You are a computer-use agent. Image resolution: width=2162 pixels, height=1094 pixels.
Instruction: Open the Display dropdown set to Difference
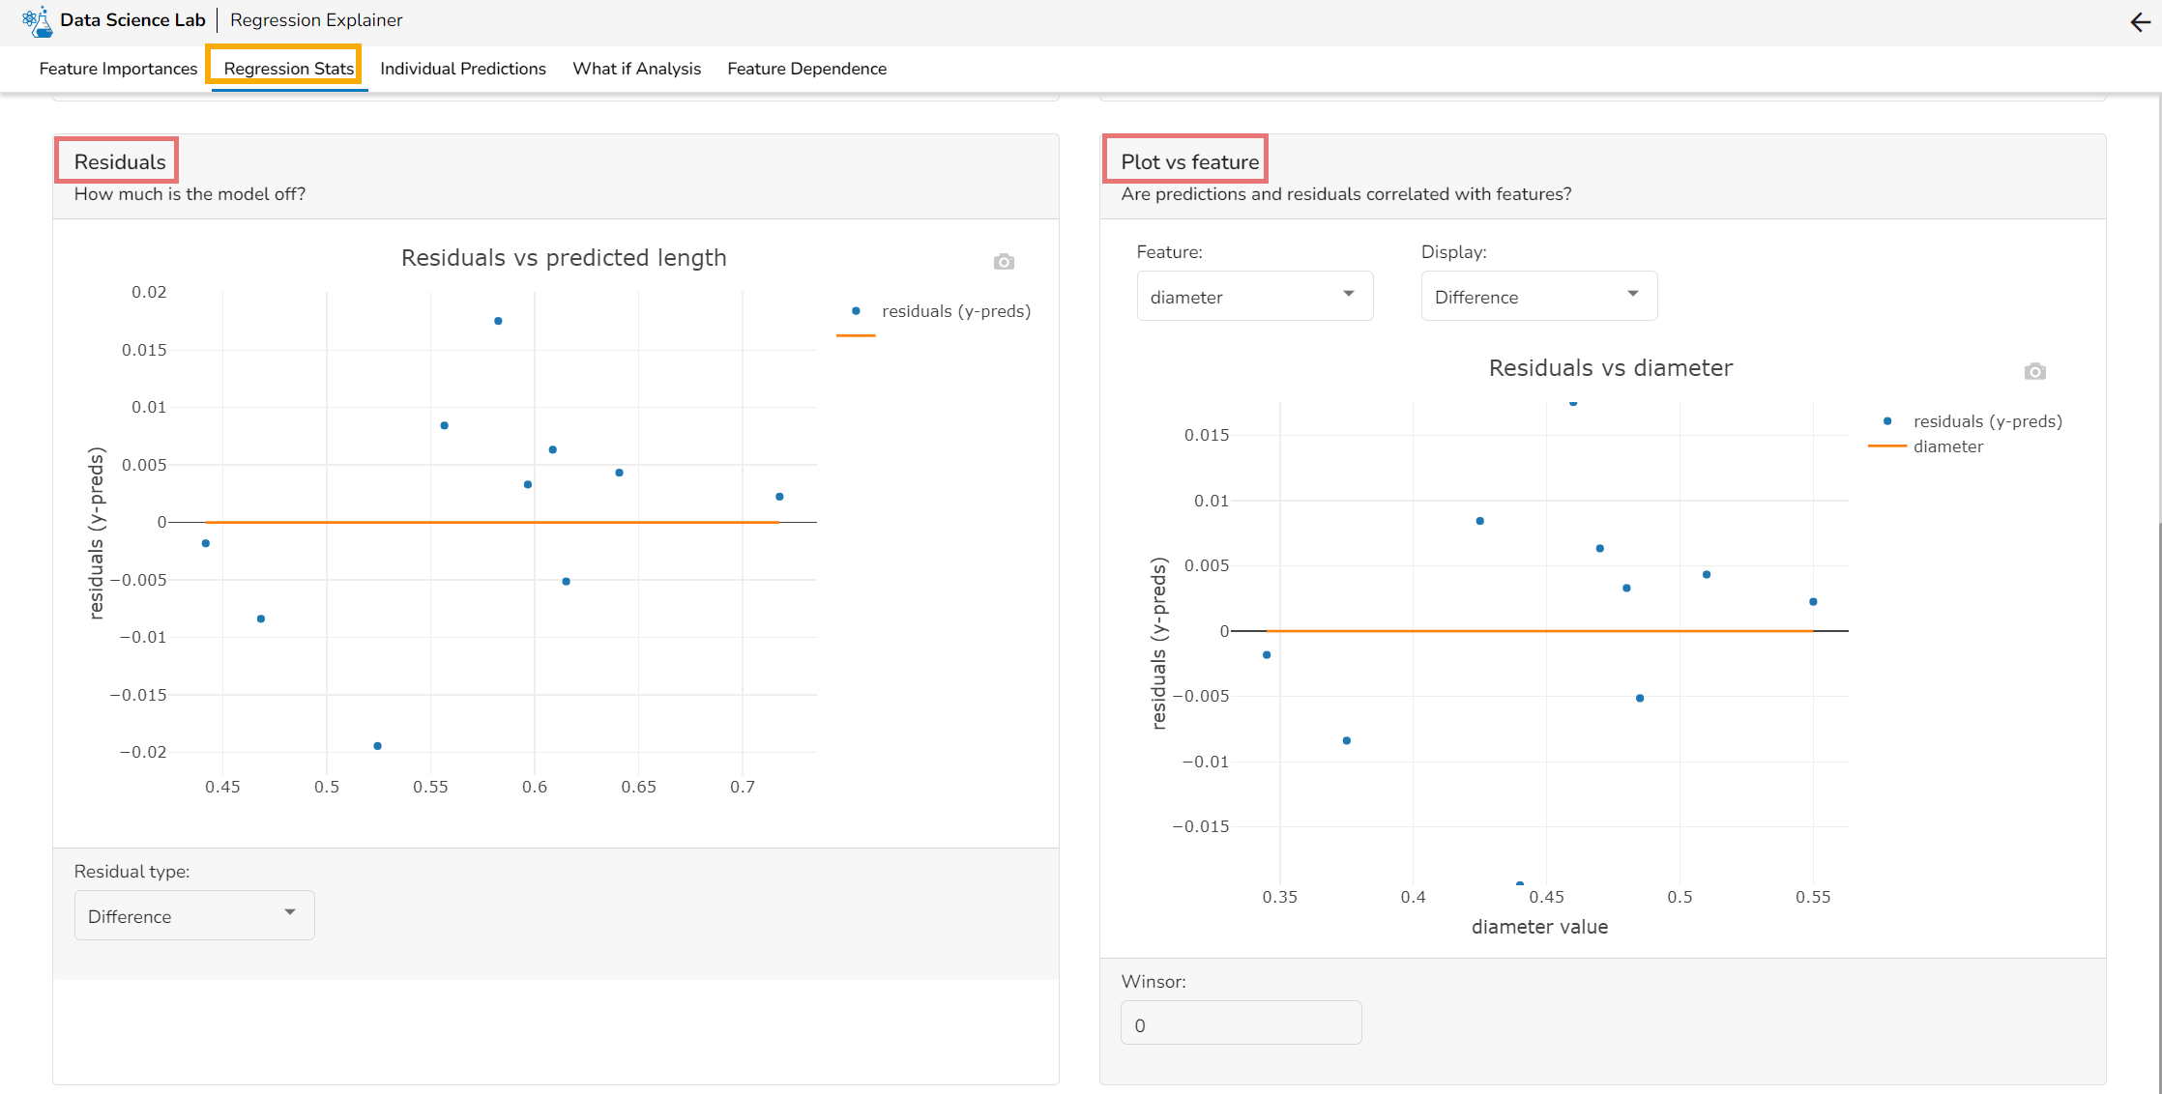[x=1537, y=296]
